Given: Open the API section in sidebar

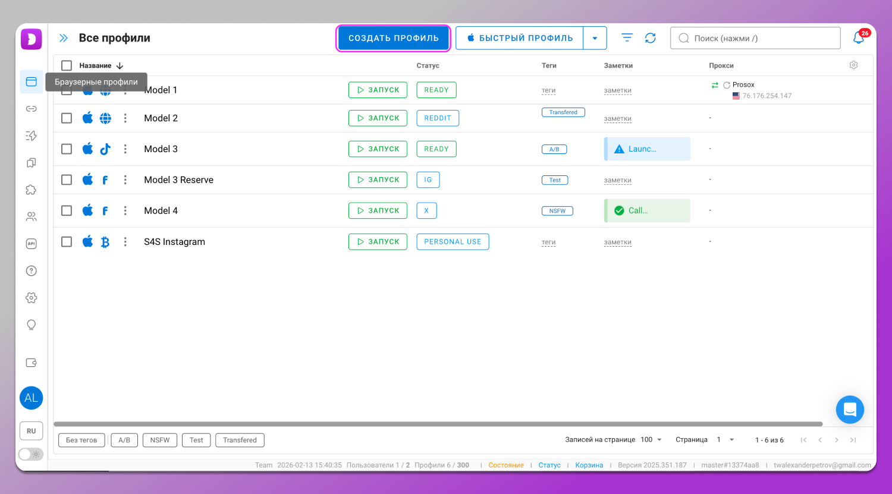Looking at the screenshot, I should [31, 244].
